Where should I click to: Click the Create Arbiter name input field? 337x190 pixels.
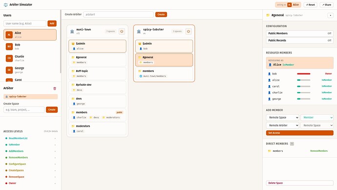tap(118, 14)
